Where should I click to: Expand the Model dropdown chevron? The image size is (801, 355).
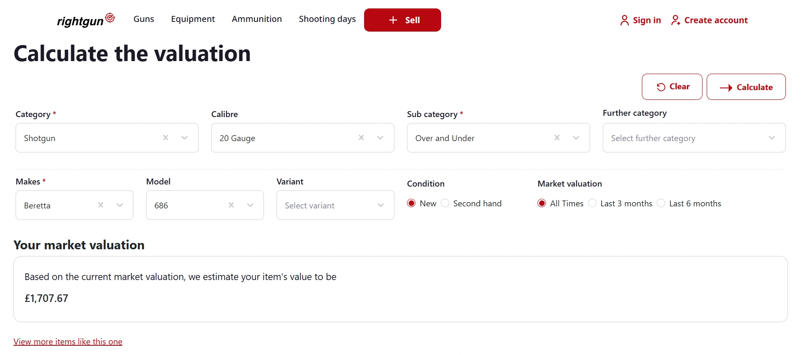(250, 205)
